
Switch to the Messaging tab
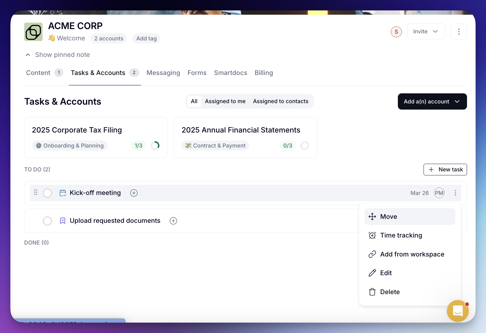(163, 73)
